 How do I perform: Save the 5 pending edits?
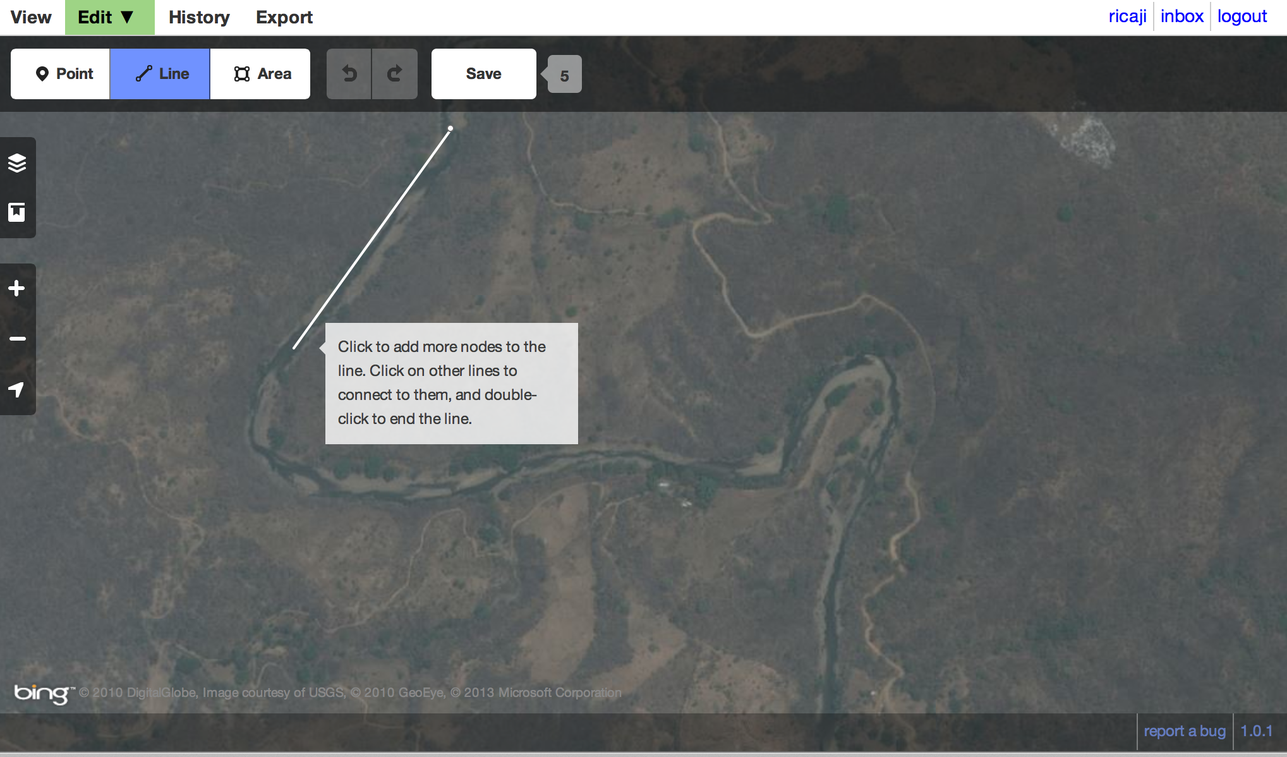pos(483,73)
